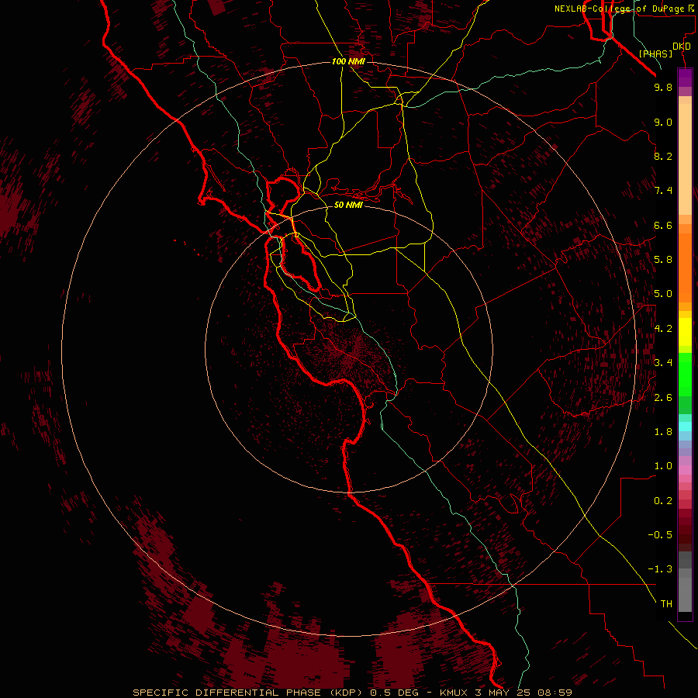Click the 9.8 value on the color scale
The width and height of the screenshot is (698, 698).
tap(663, 87)
